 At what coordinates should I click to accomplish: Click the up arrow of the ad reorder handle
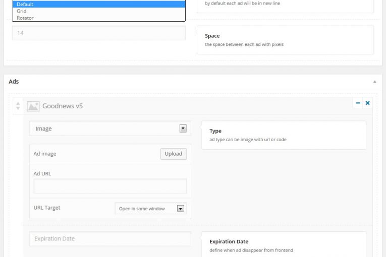(18, 103)
